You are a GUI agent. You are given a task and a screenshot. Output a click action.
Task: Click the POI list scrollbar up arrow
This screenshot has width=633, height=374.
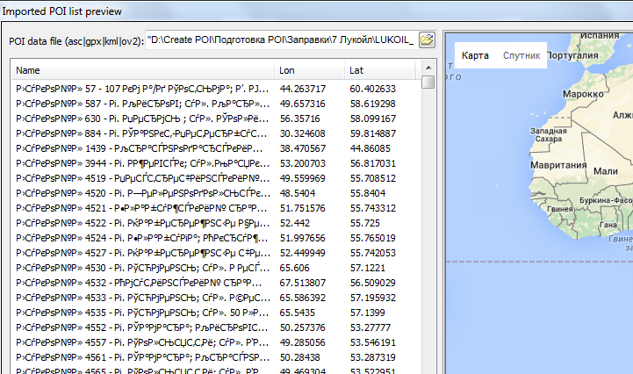click(x=428, y=68)
